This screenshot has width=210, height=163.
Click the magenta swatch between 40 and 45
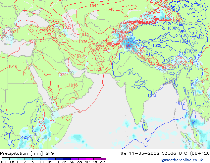90,159
